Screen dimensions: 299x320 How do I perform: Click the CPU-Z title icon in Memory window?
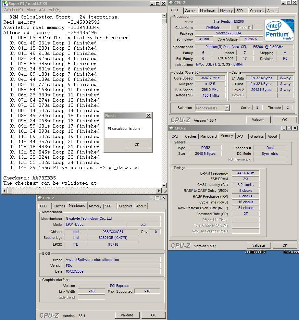(x=171, y=128)
